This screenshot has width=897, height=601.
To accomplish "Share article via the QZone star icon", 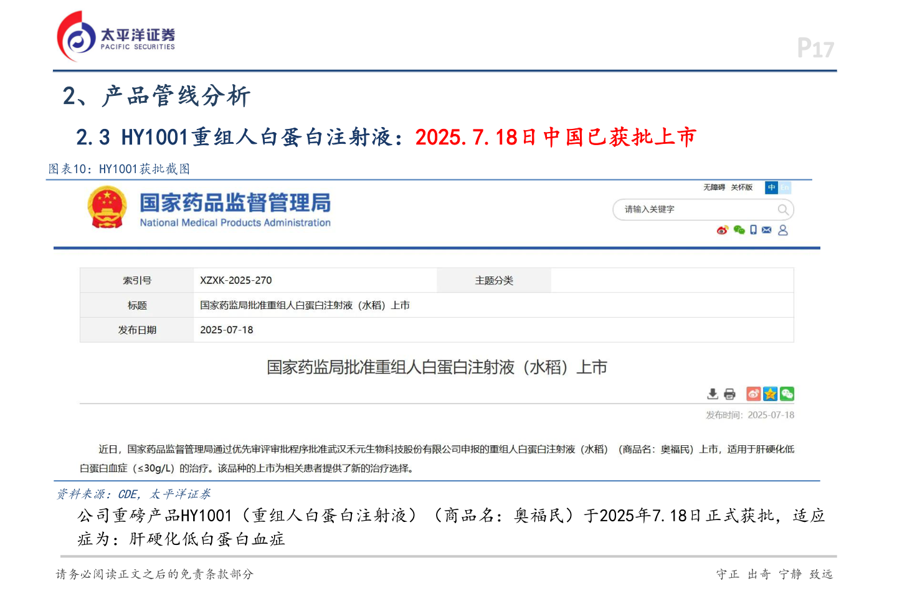I will (x=771, y=394).
